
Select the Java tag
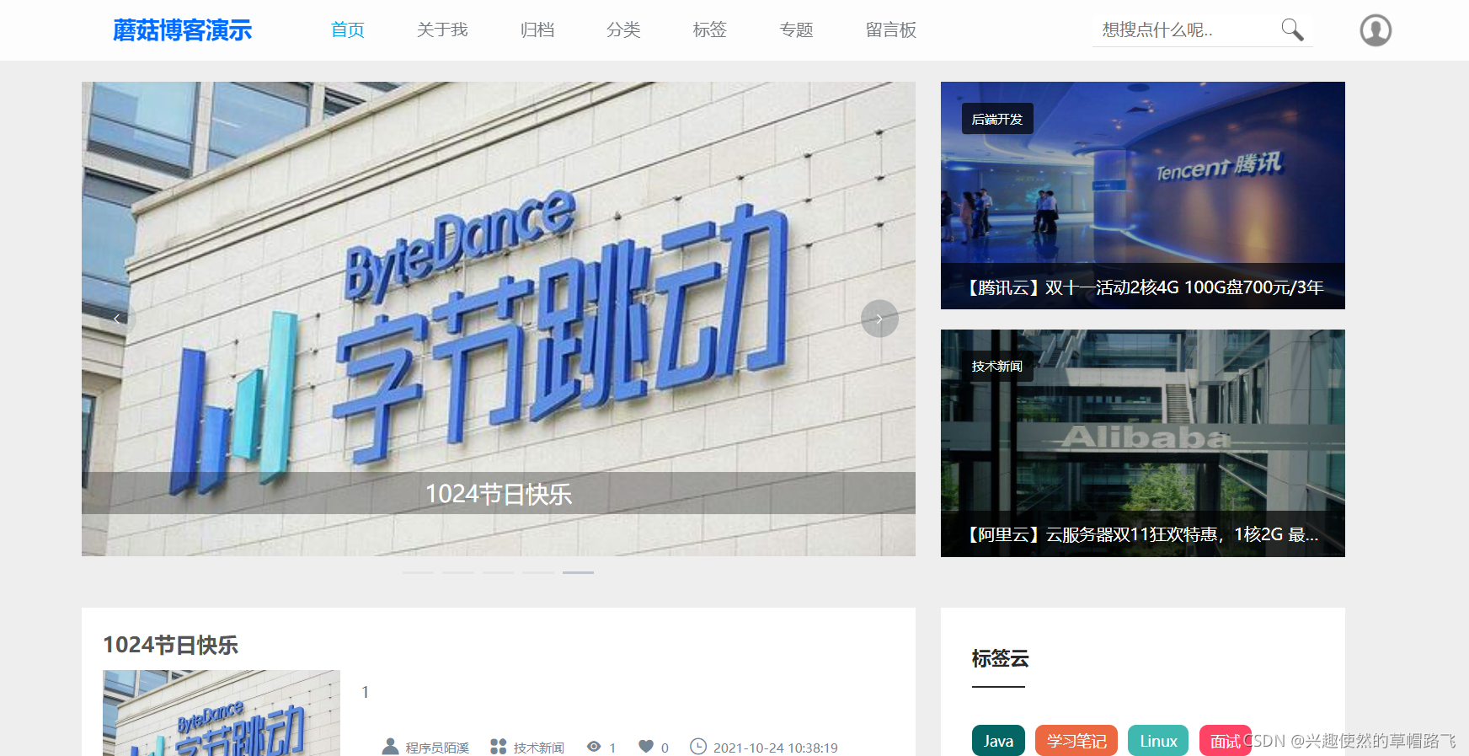point(998,741)
